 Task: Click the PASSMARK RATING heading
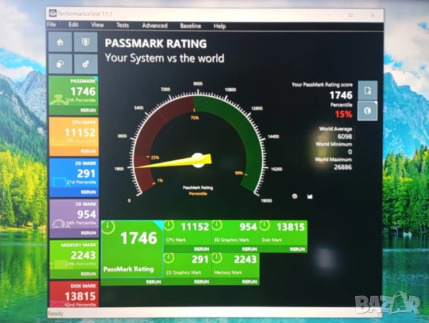156,44
